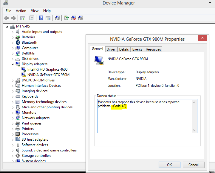215x173 pixels.
Task: Collapse the Display adapters node
Action: (13, 64)
